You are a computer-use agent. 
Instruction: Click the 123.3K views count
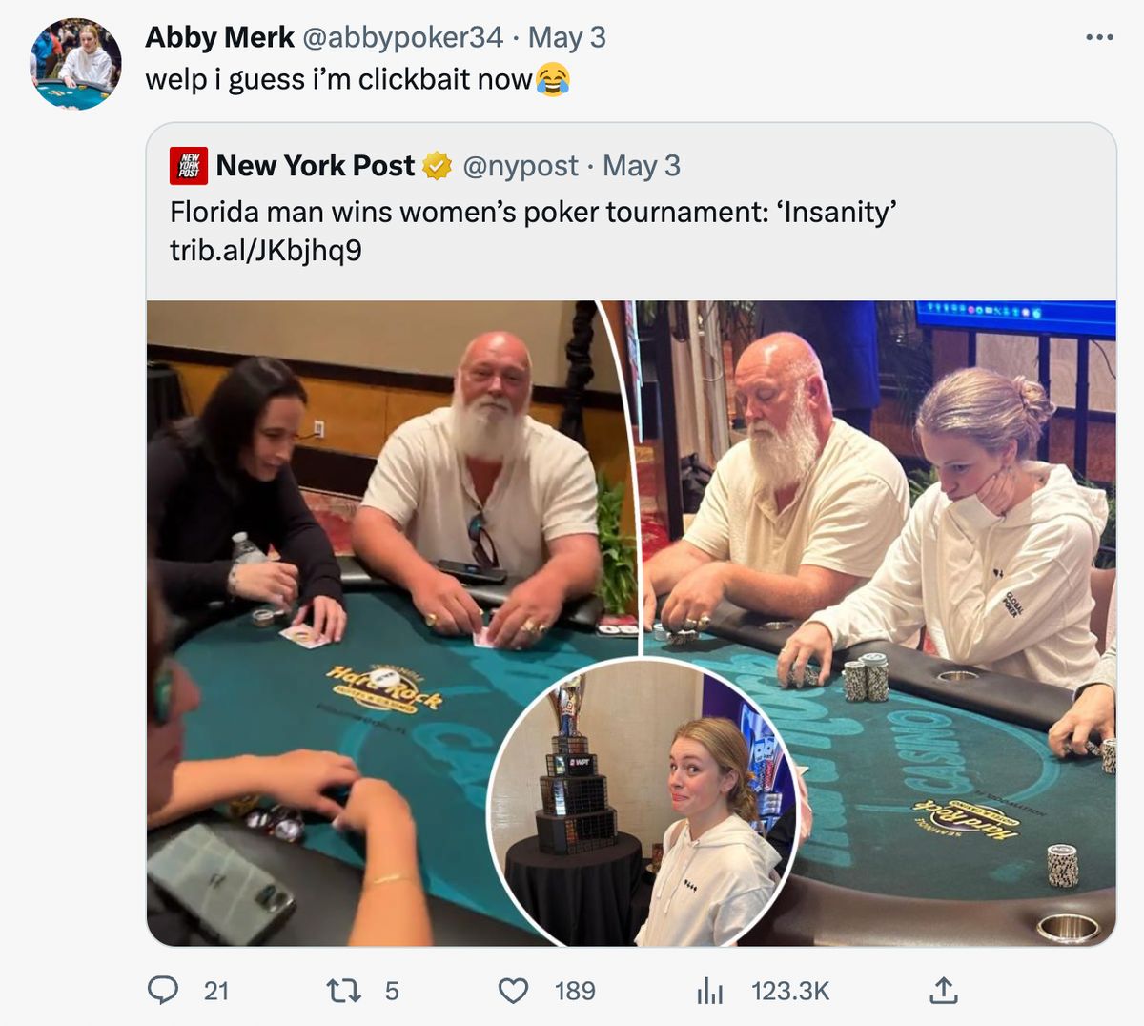click(x=790, y=992)
